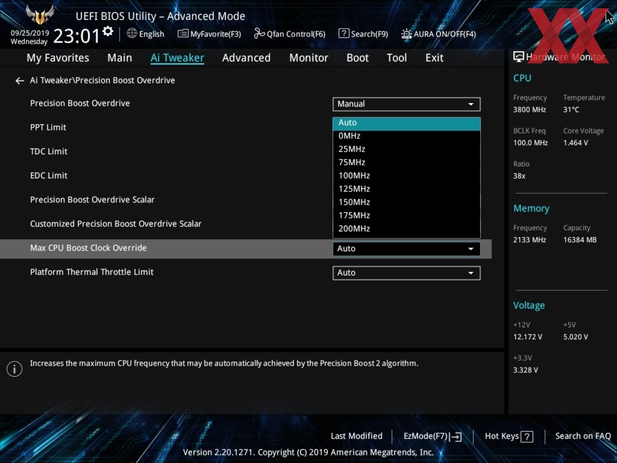
Task: Click Search on FAQ
Action: click(583, 436)
